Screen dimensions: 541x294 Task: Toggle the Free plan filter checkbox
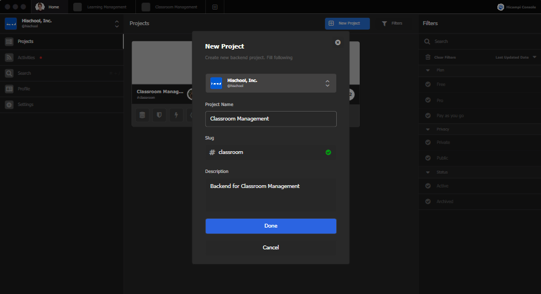coord(427,84)
